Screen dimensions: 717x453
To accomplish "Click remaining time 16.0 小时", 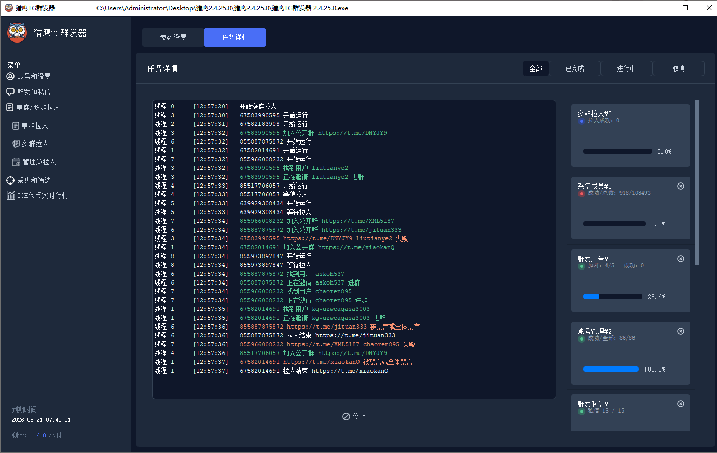I will 48,435.
